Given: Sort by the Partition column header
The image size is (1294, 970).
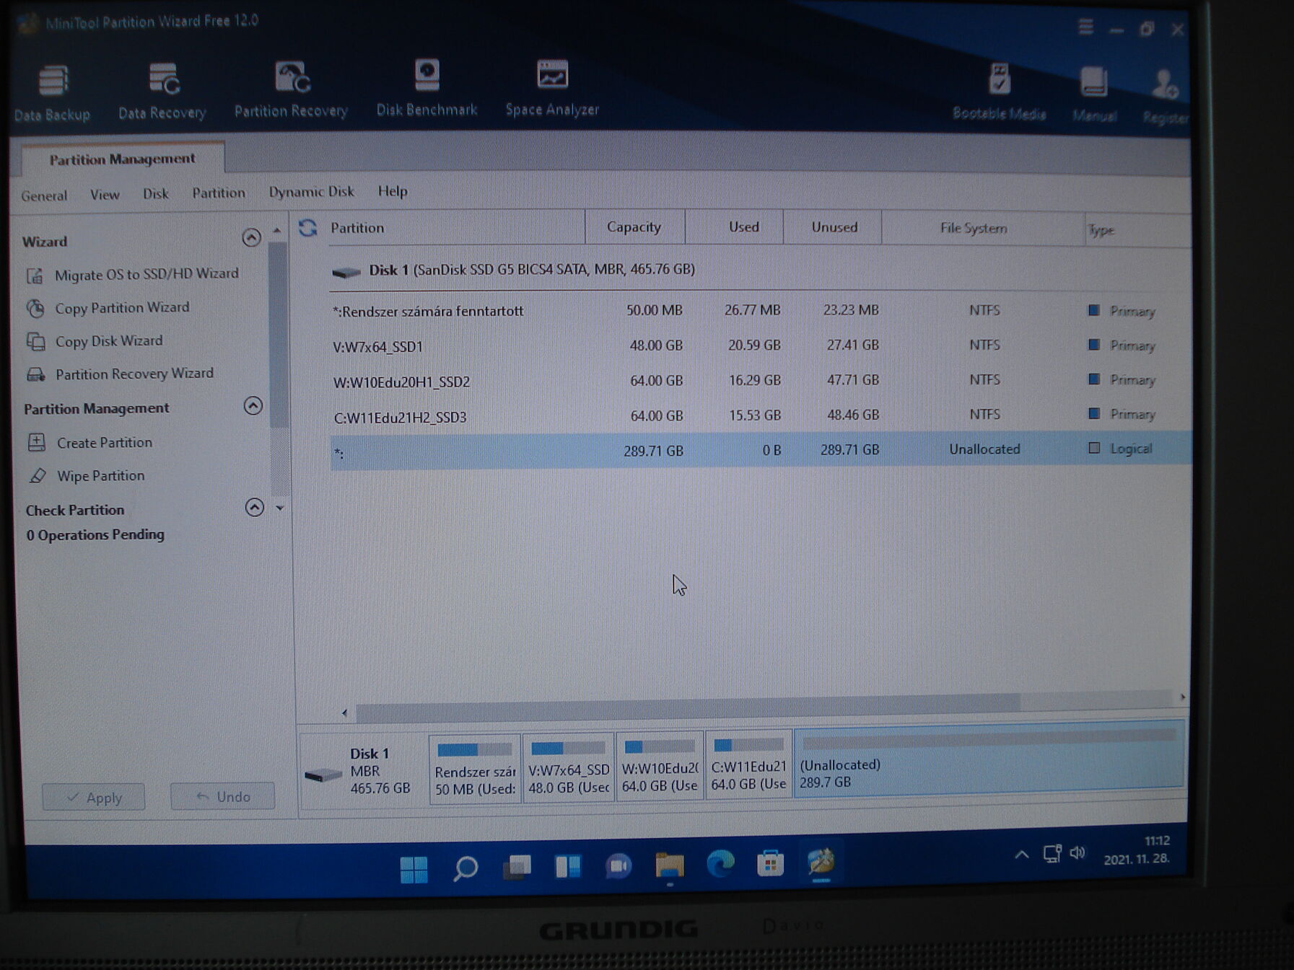Looking at the screenshot, I should 456,228.
